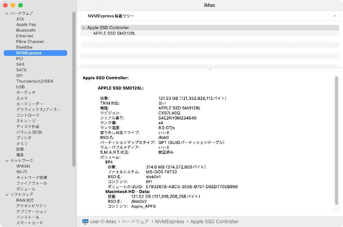This screenshot has width=343, height=227.
Task: Open アプリケーション under software section
Action: [31, 212]
